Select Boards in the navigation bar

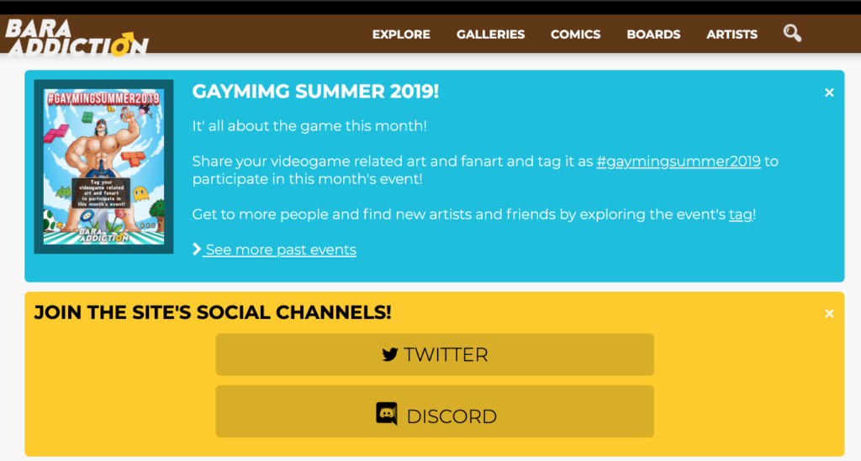pyautogui.click(x=653, y=34)
